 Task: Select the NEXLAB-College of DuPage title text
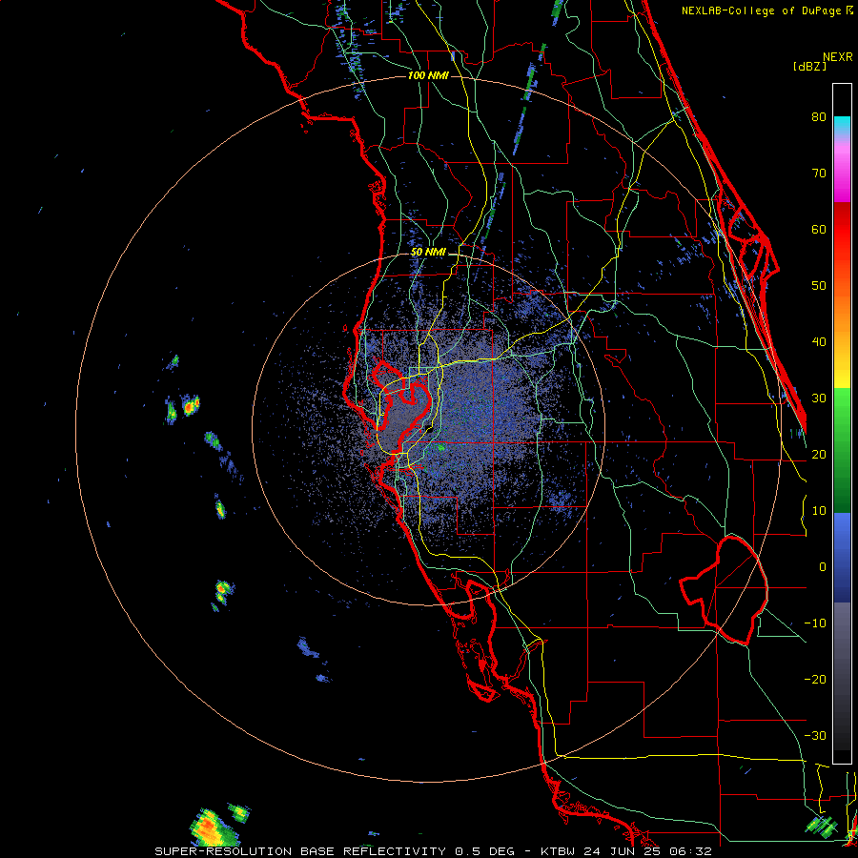coord(762,10)
